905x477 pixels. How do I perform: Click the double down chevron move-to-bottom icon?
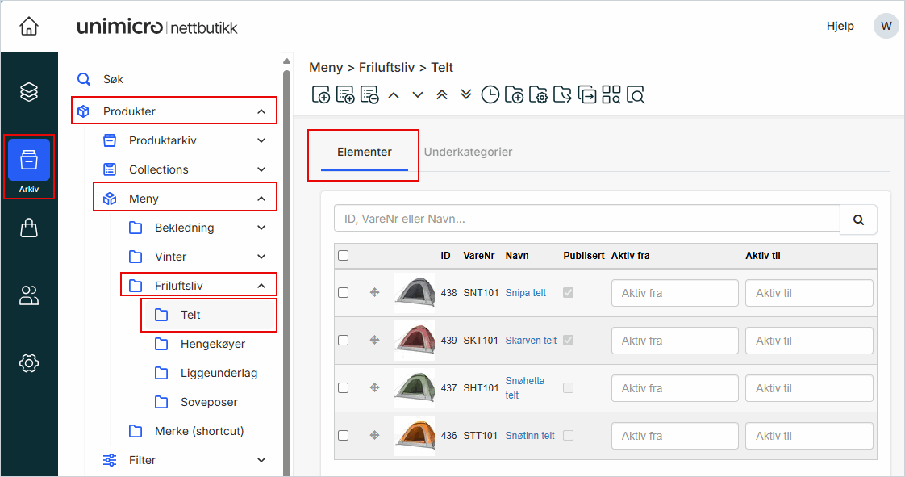coord(465,94)
